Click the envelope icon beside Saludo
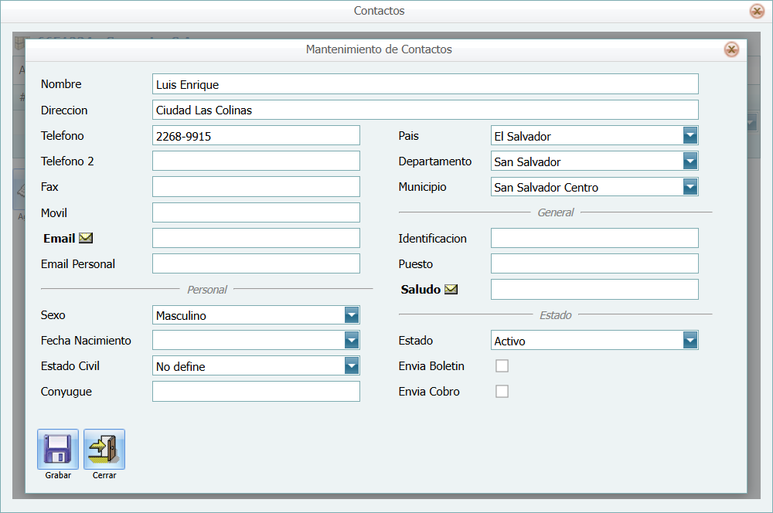773x513 pixels. coord(451,290)
